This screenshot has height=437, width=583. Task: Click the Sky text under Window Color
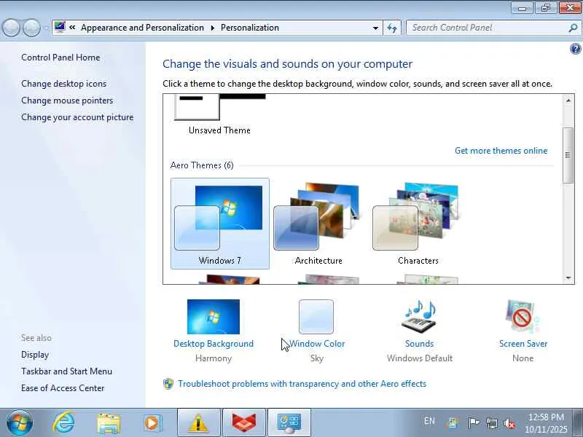317,358
